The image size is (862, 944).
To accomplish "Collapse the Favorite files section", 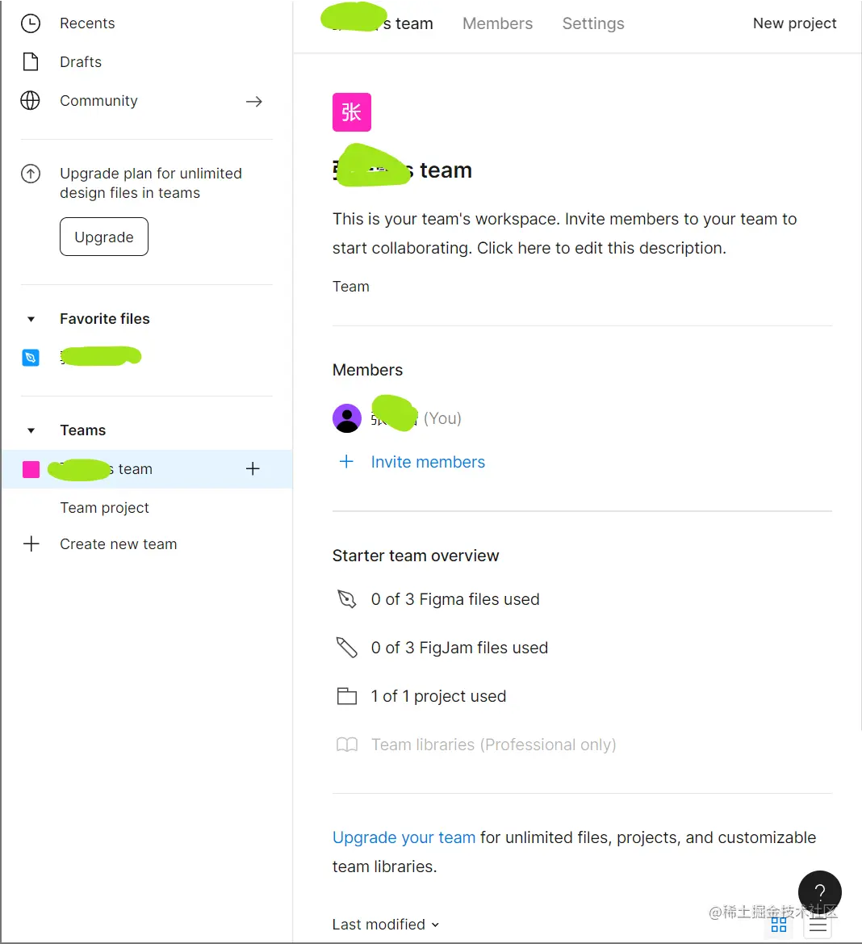I will click(31, 319).
